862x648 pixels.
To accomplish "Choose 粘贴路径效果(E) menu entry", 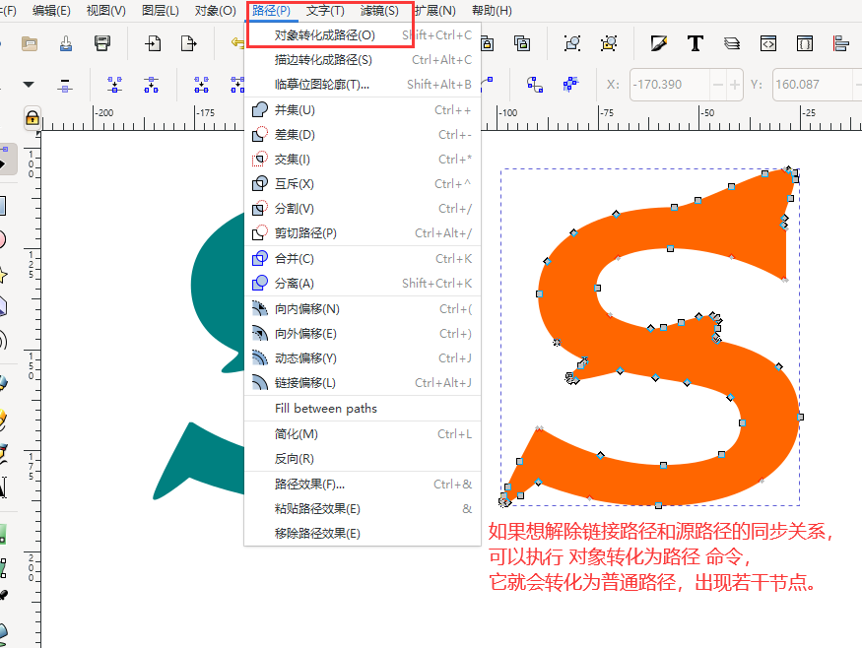I will [x=363, y=509].
